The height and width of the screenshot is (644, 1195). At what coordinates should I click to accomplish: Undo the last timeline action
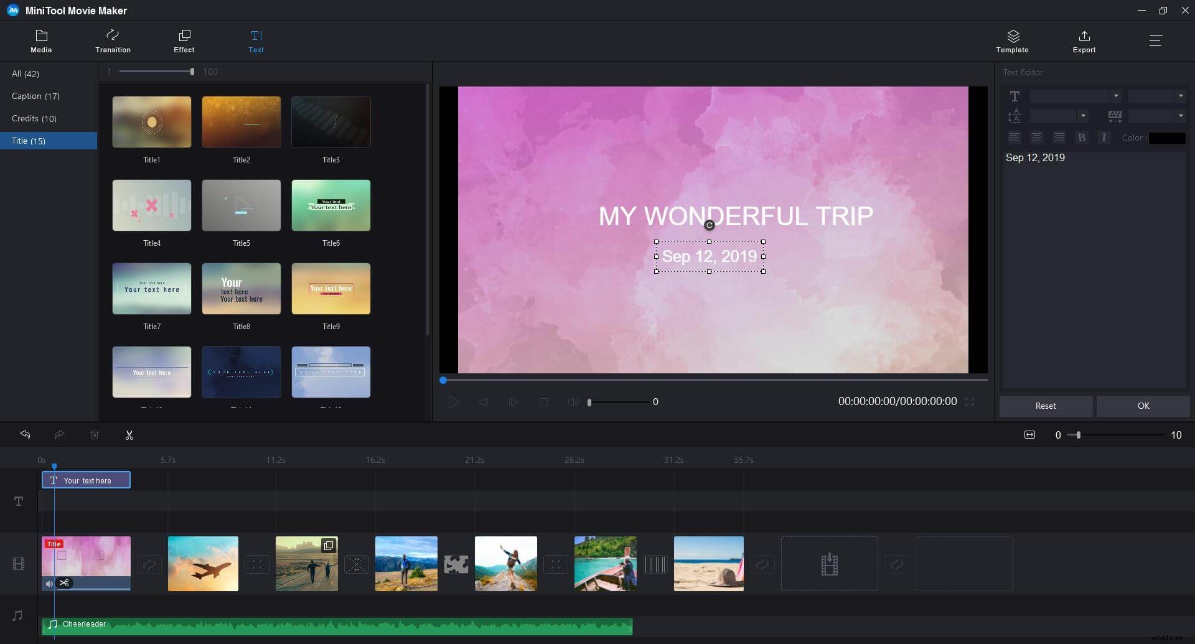click(x=26, y=434)
